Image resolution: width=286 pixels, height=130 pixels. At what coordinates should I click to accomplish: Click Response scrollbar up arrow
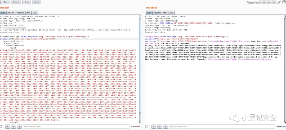coord(285,16)
